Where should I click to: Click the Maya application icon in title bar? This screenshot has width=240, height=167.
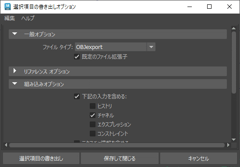click(x=7, y=7)
